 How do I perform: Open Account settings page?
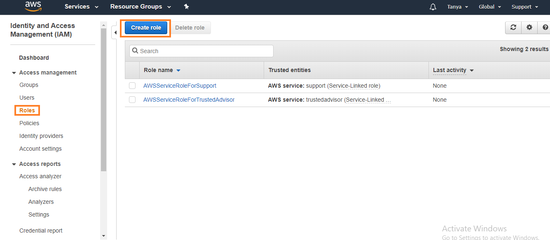point(40,149)
